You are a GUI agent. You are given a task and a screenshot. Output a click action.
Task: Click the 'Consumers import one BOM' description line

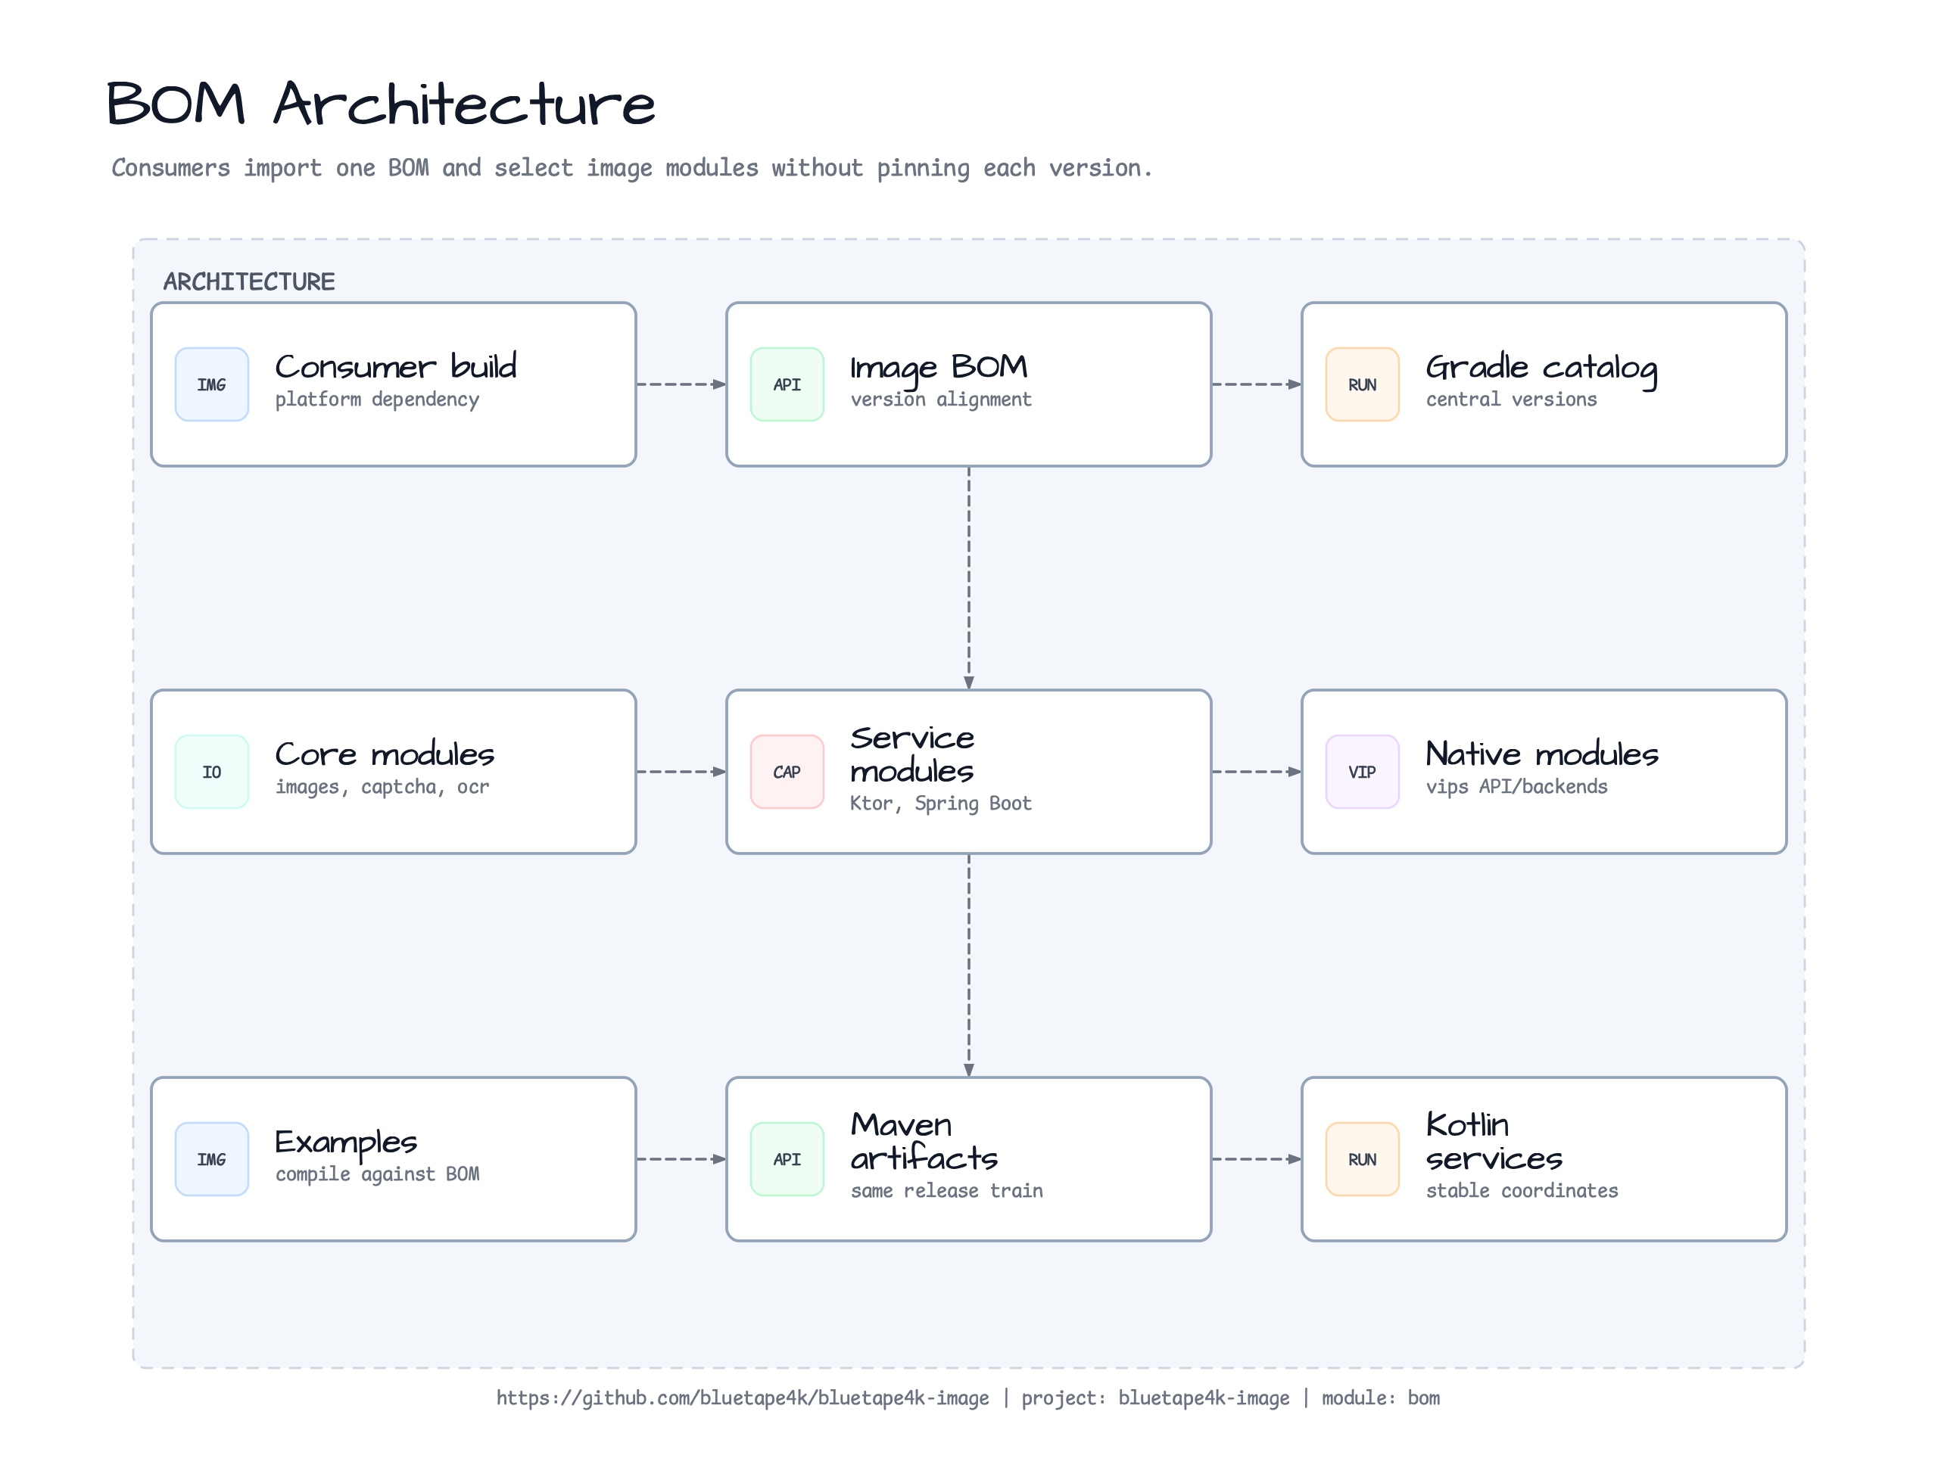(632, 168)
